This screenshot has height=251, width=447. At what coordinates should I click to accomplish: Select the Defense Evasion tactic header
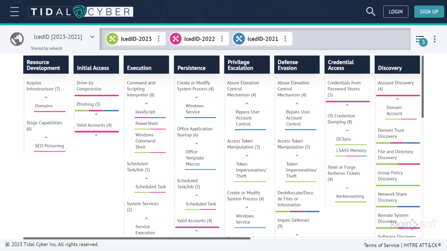[297, 65]
